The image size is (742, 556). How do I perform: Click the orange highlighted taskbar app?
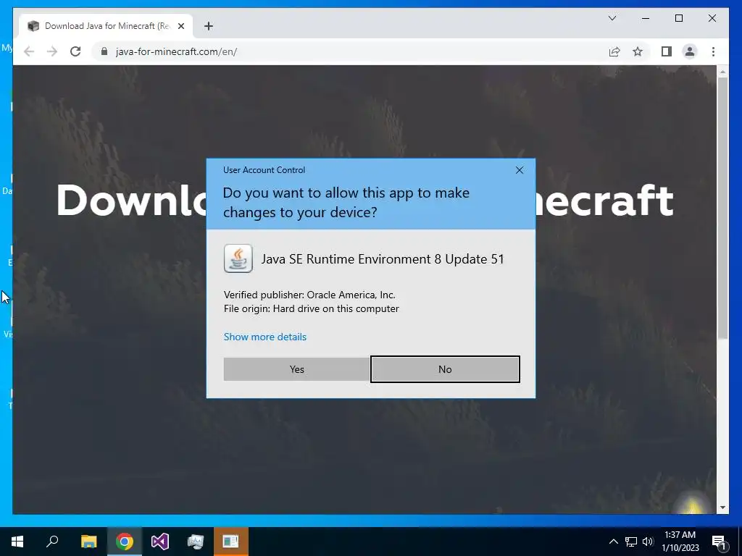tap(231, 542)
